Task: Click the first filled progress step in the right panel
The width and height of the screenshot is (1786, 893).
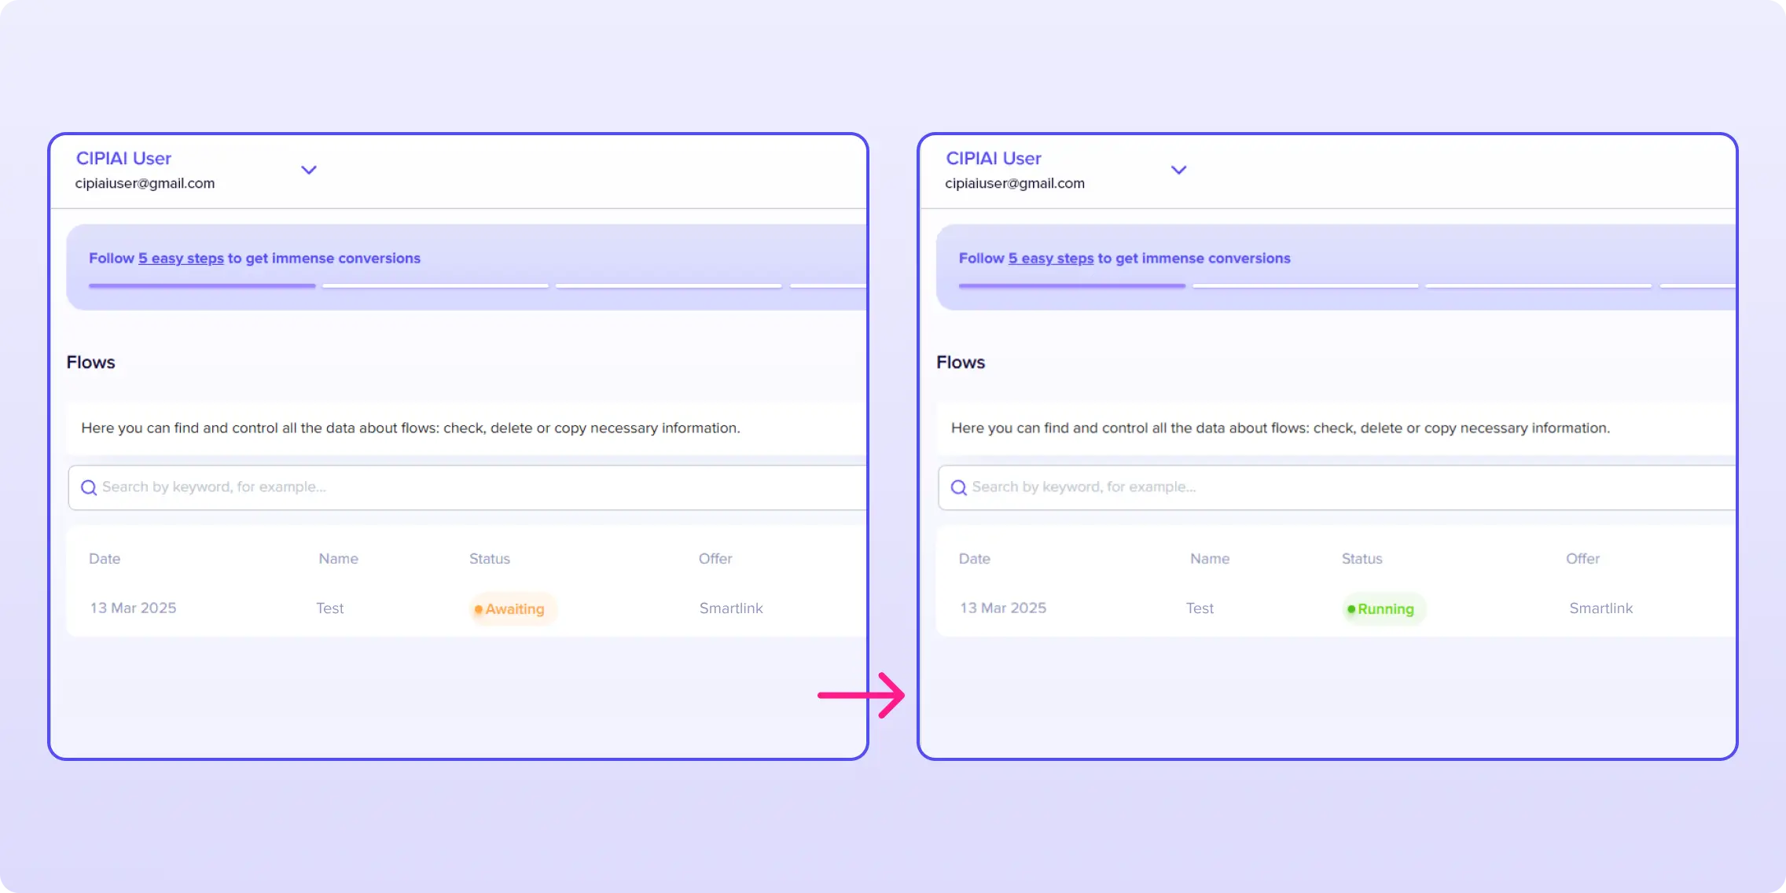Action: coord(1072,285)
